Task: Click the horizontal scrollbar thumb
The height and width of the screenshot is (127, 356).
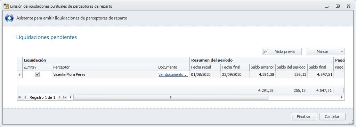Action: [171, 97]
